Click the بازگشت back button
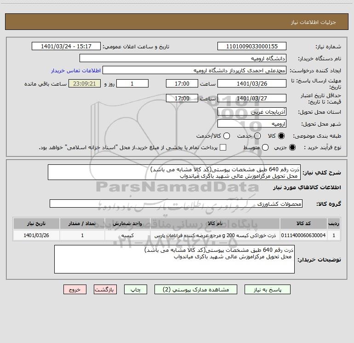The image size is (354, 343). click(x=105, y=290)
